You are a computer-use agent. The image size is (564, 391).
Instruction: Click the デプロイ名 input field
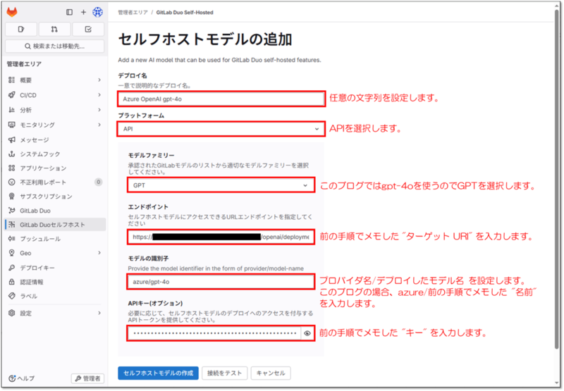pyautogui.click(x=221, y=99)
